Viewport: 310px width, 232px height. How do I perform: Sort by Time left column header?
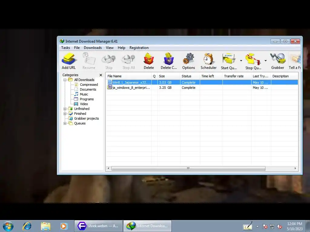click(x=211, y=76)
